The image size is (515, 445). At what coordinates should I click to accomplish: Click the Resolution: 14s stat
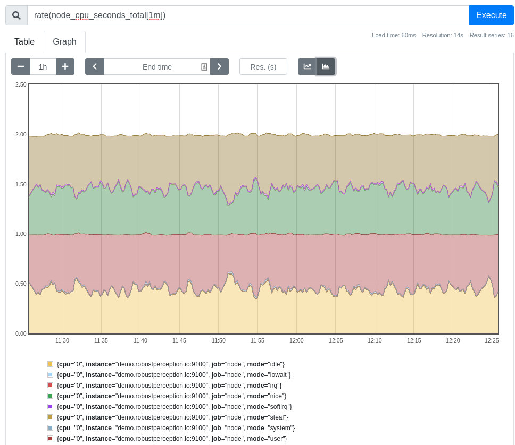pyautogui.click(x=443, y=35)
